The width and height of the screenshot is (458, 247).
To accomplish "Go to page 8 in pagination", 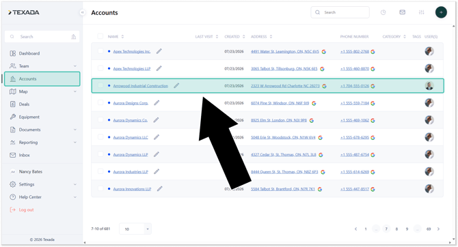I will [x=396, y=229].
